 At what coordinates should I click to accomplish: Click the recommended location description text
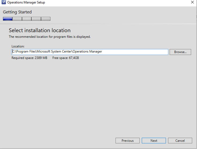pyautogui.click(x=50, y=37)
